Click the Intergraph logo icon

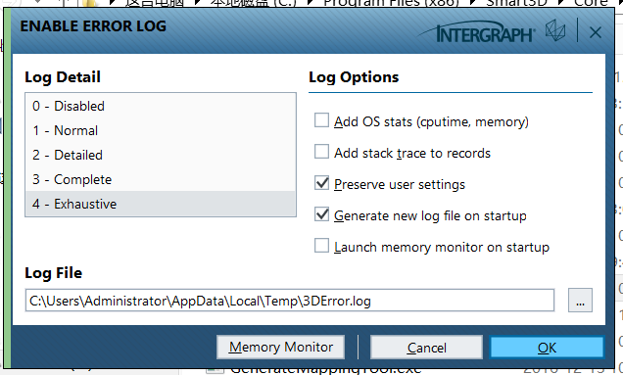[x=554, y=30]
